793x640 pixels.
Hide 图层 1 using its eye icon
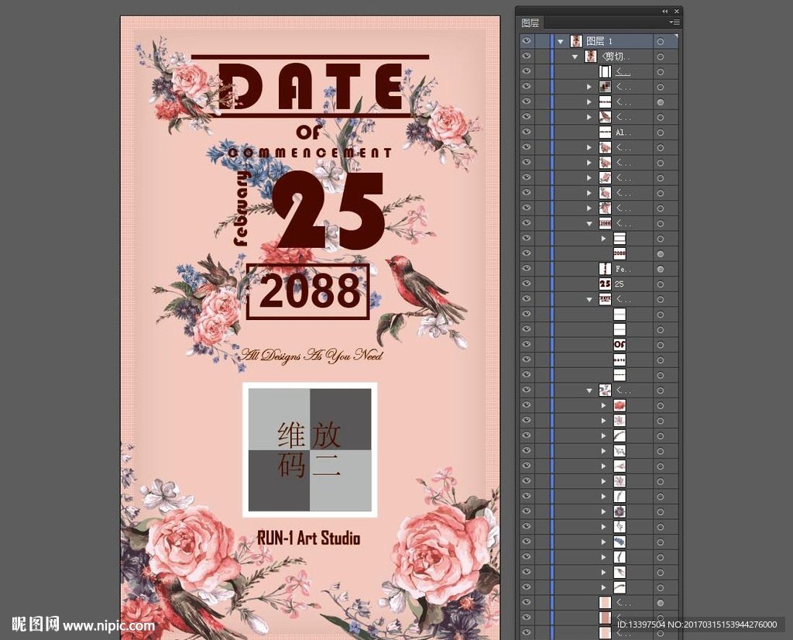pos(527,41)
